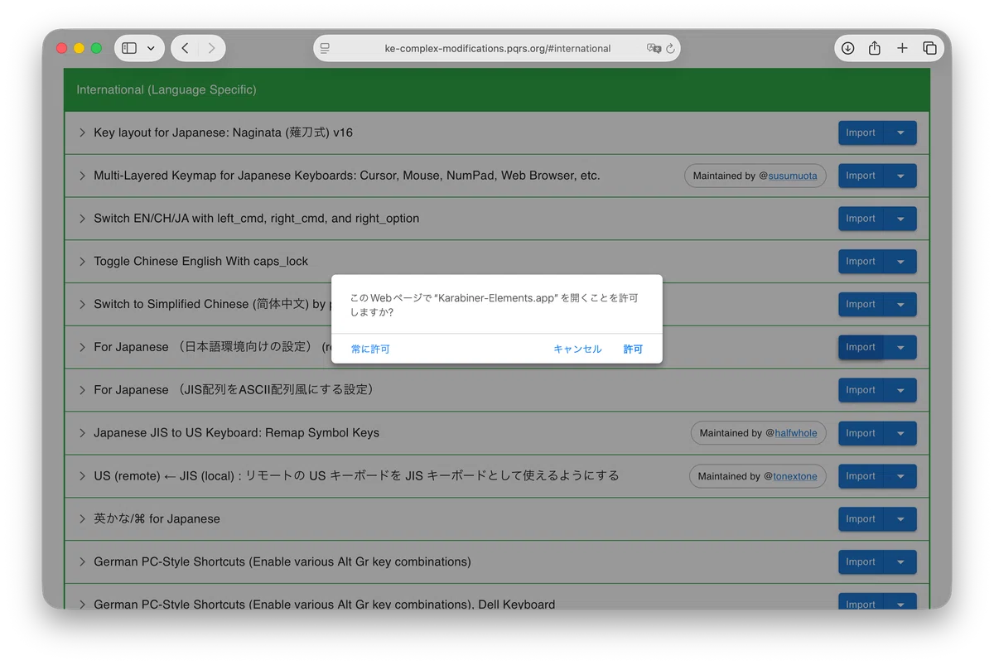Import 英かな/⌘ for Japanese rule
This screenshot has height=665, width=994.
pyautogui.click(x=861, y=519)
